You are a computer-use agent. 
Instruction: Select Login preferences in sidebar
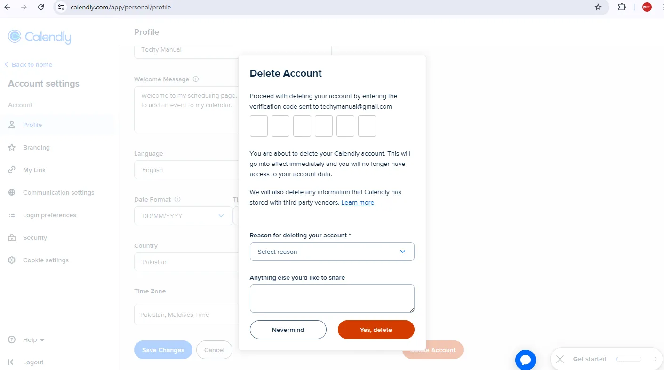[49, 215]
